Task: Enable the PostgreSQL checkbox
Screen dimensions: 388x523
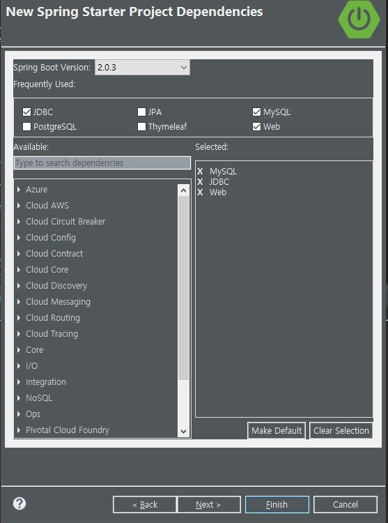Action: 26,127
